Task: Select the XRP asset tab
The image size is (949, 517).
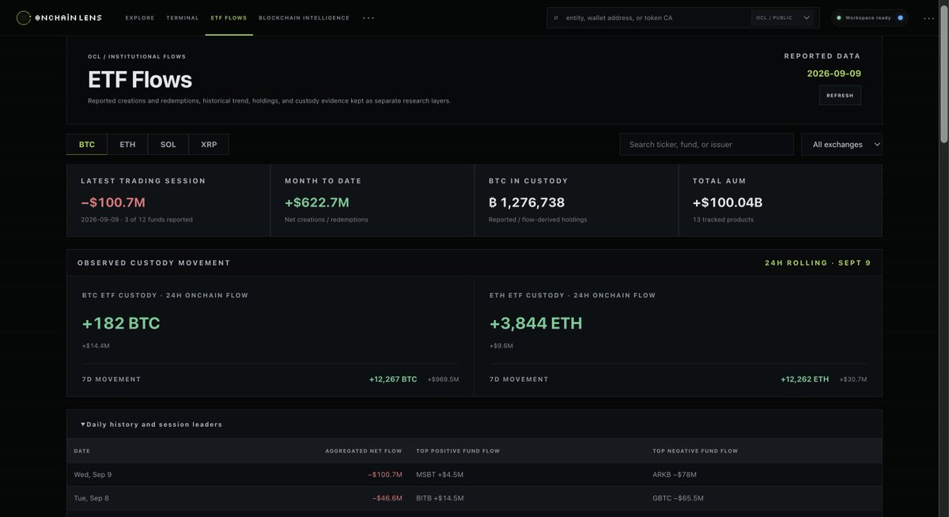Action: point(209,144)
